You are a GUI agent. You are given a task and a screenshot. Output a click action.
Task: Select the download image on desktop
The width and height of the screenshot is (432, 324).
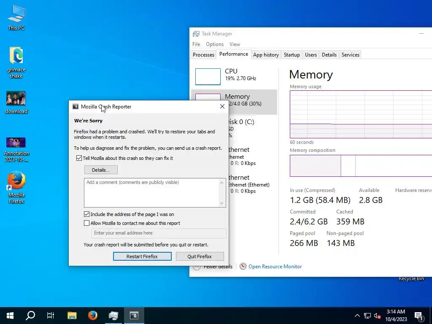click(x=16, y=103)
